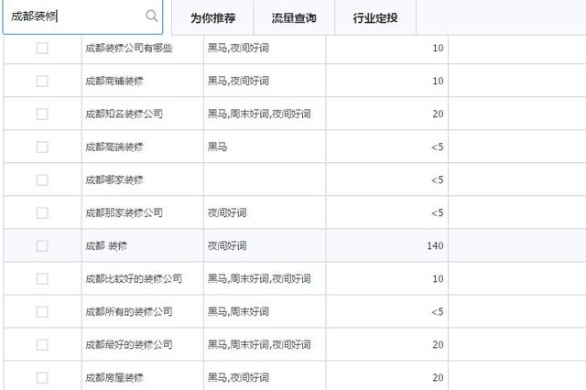Select checkbox for 成都 装修 row
This screenshot has height=390, width=586.
click(42, 245)
